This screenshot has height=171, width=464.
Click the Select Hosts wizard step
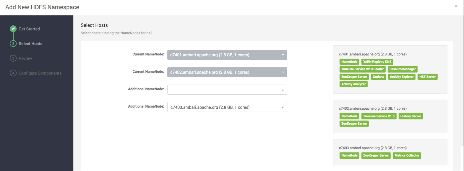(30, 44)
